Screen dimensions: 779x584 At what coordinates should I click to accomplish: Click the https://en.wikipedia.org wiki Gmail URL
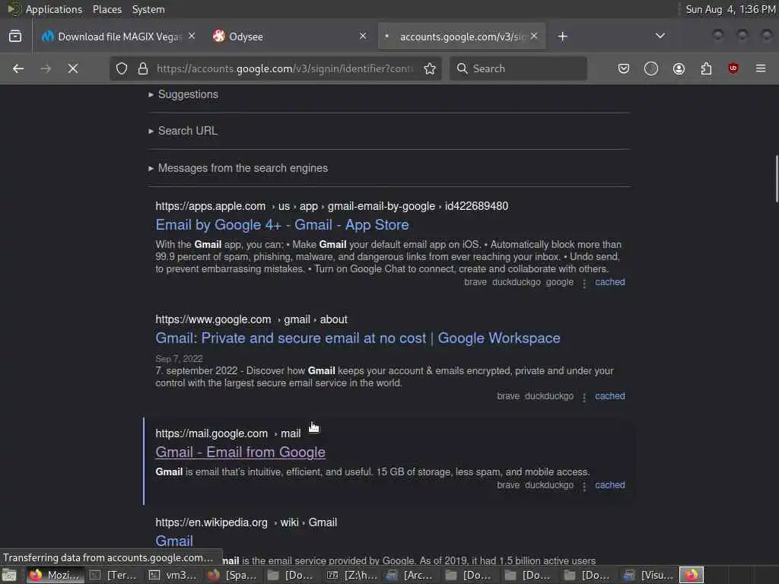(x=246, y=522)
